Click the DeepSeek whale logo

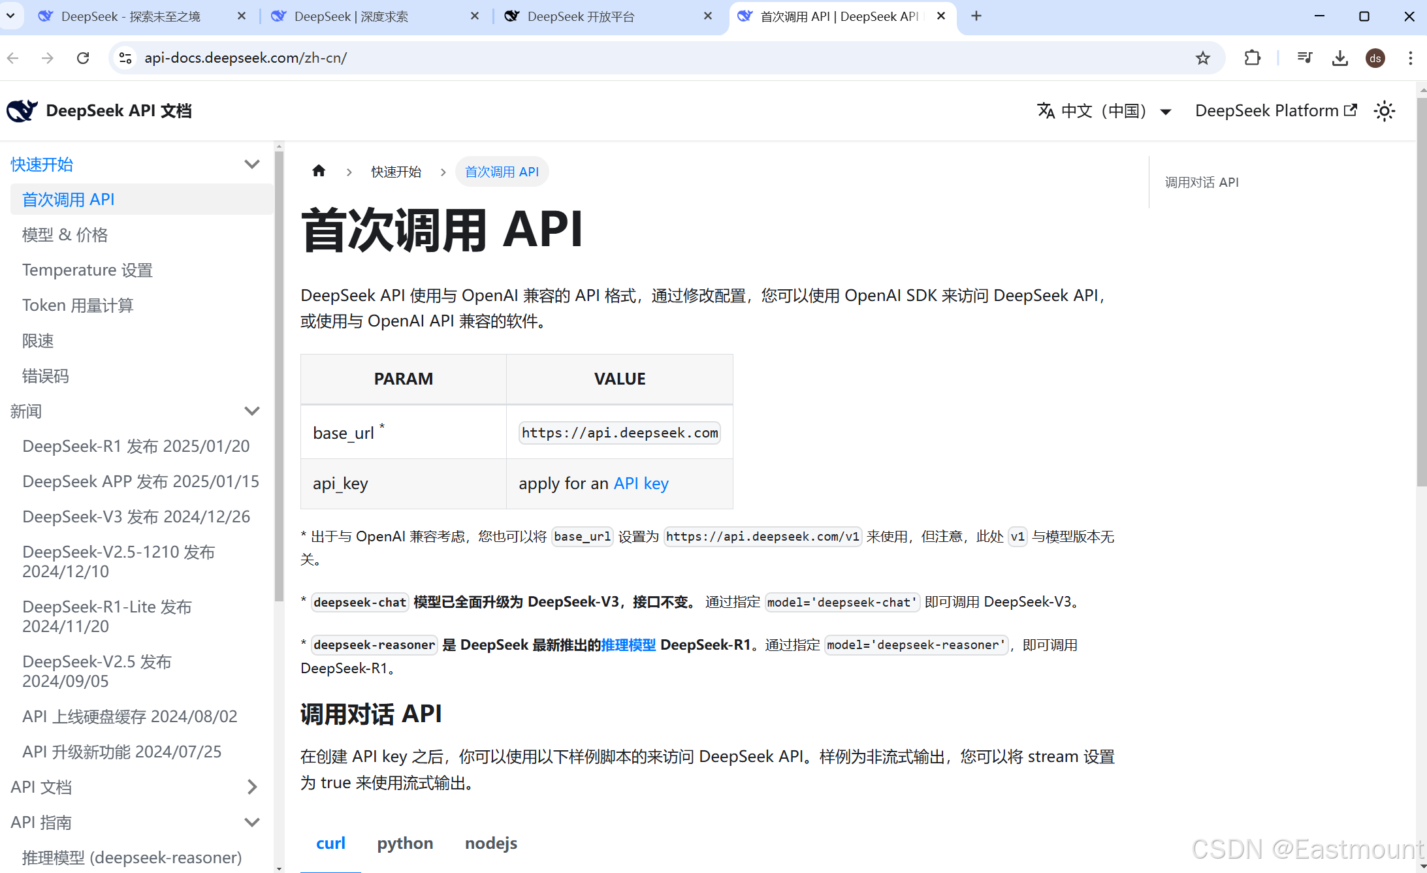point(22,111)
